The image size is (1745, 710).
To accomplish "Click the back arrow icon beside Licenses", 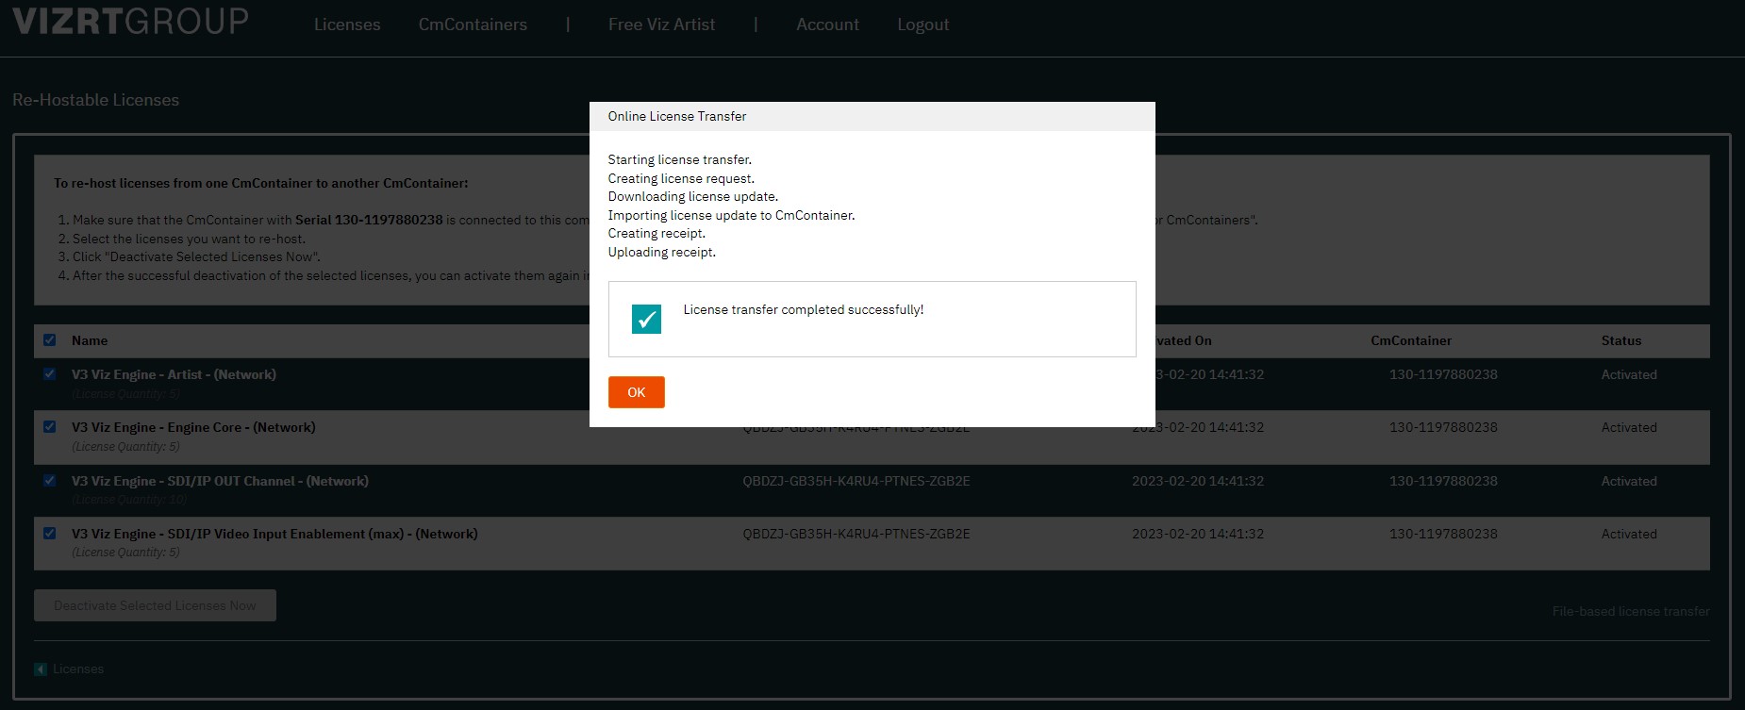I will 41,669.
